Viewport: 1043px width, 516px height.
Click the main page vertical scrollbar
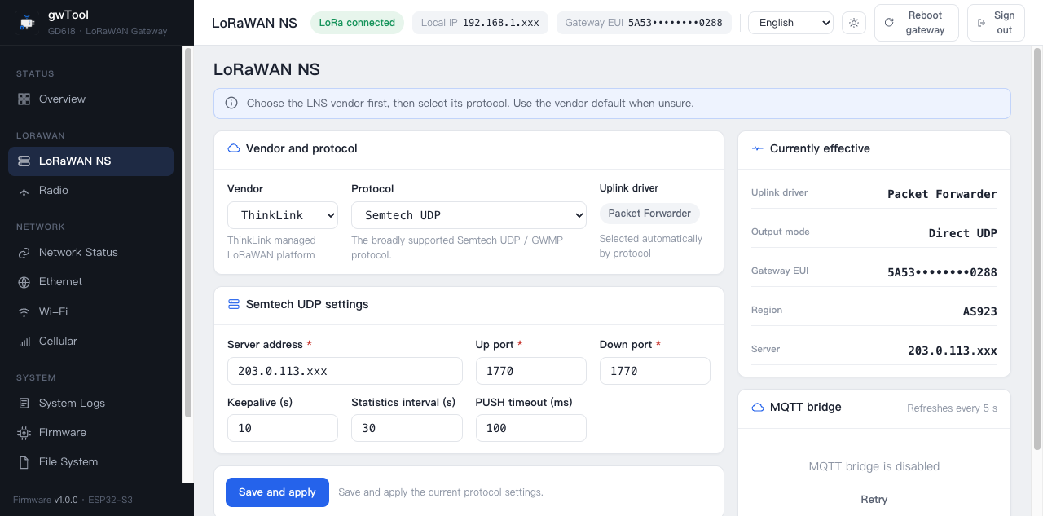click(x=1037, y=249)
